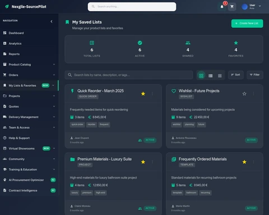Click '22 450,00 €' value
This screenshot has width=269, height=215.
(x=201, y=117)
